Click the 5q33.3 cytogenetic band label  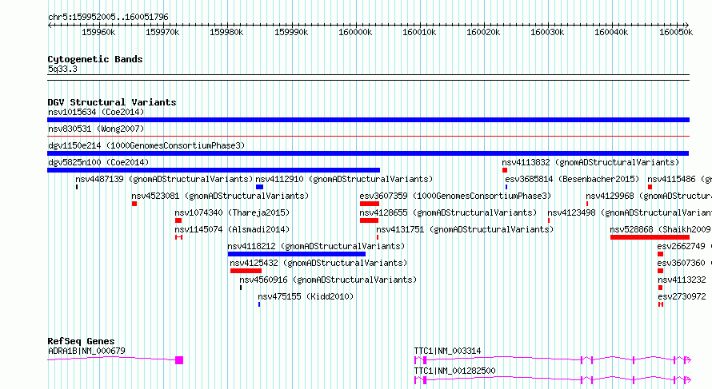62,69
